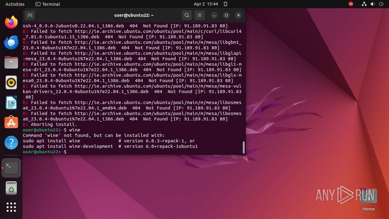Minimize the terminal window
The width and height of the screenshot is (389, 219).
click(214, 15)
